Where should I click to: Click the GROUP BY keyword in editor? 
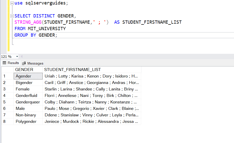pos(25,35)
